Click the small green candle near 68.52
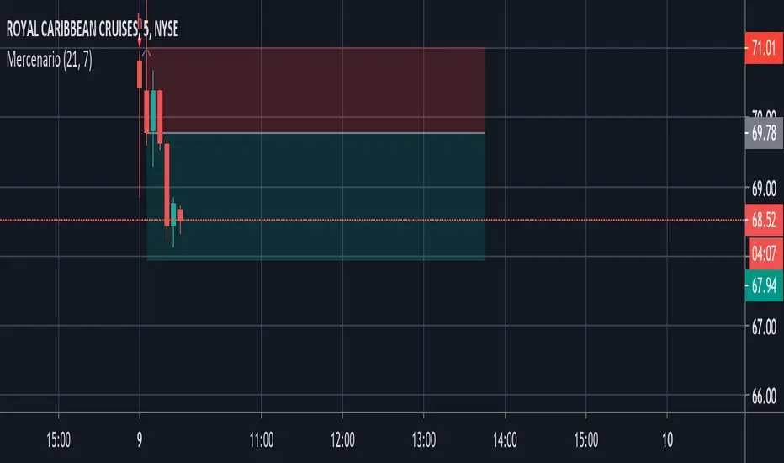The width and height of the screenshot is (784, 463). click(173, 215)
